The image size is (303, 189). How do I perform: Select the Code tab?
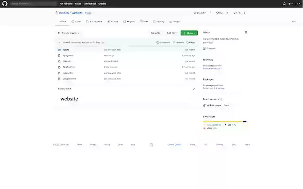pos(62,21)
